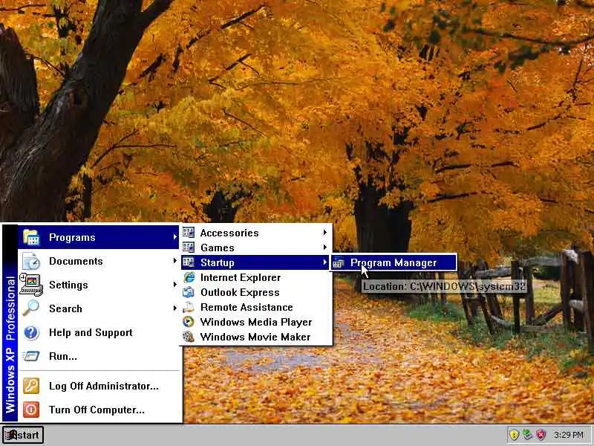Launch Program Manager from Startup
Image resolution: width=594 pixels, height=446 pixels.
tap(394, 262)
